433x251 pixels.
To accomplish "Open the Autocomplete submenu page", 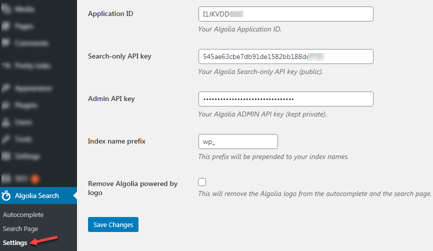I will click(23, 215).
